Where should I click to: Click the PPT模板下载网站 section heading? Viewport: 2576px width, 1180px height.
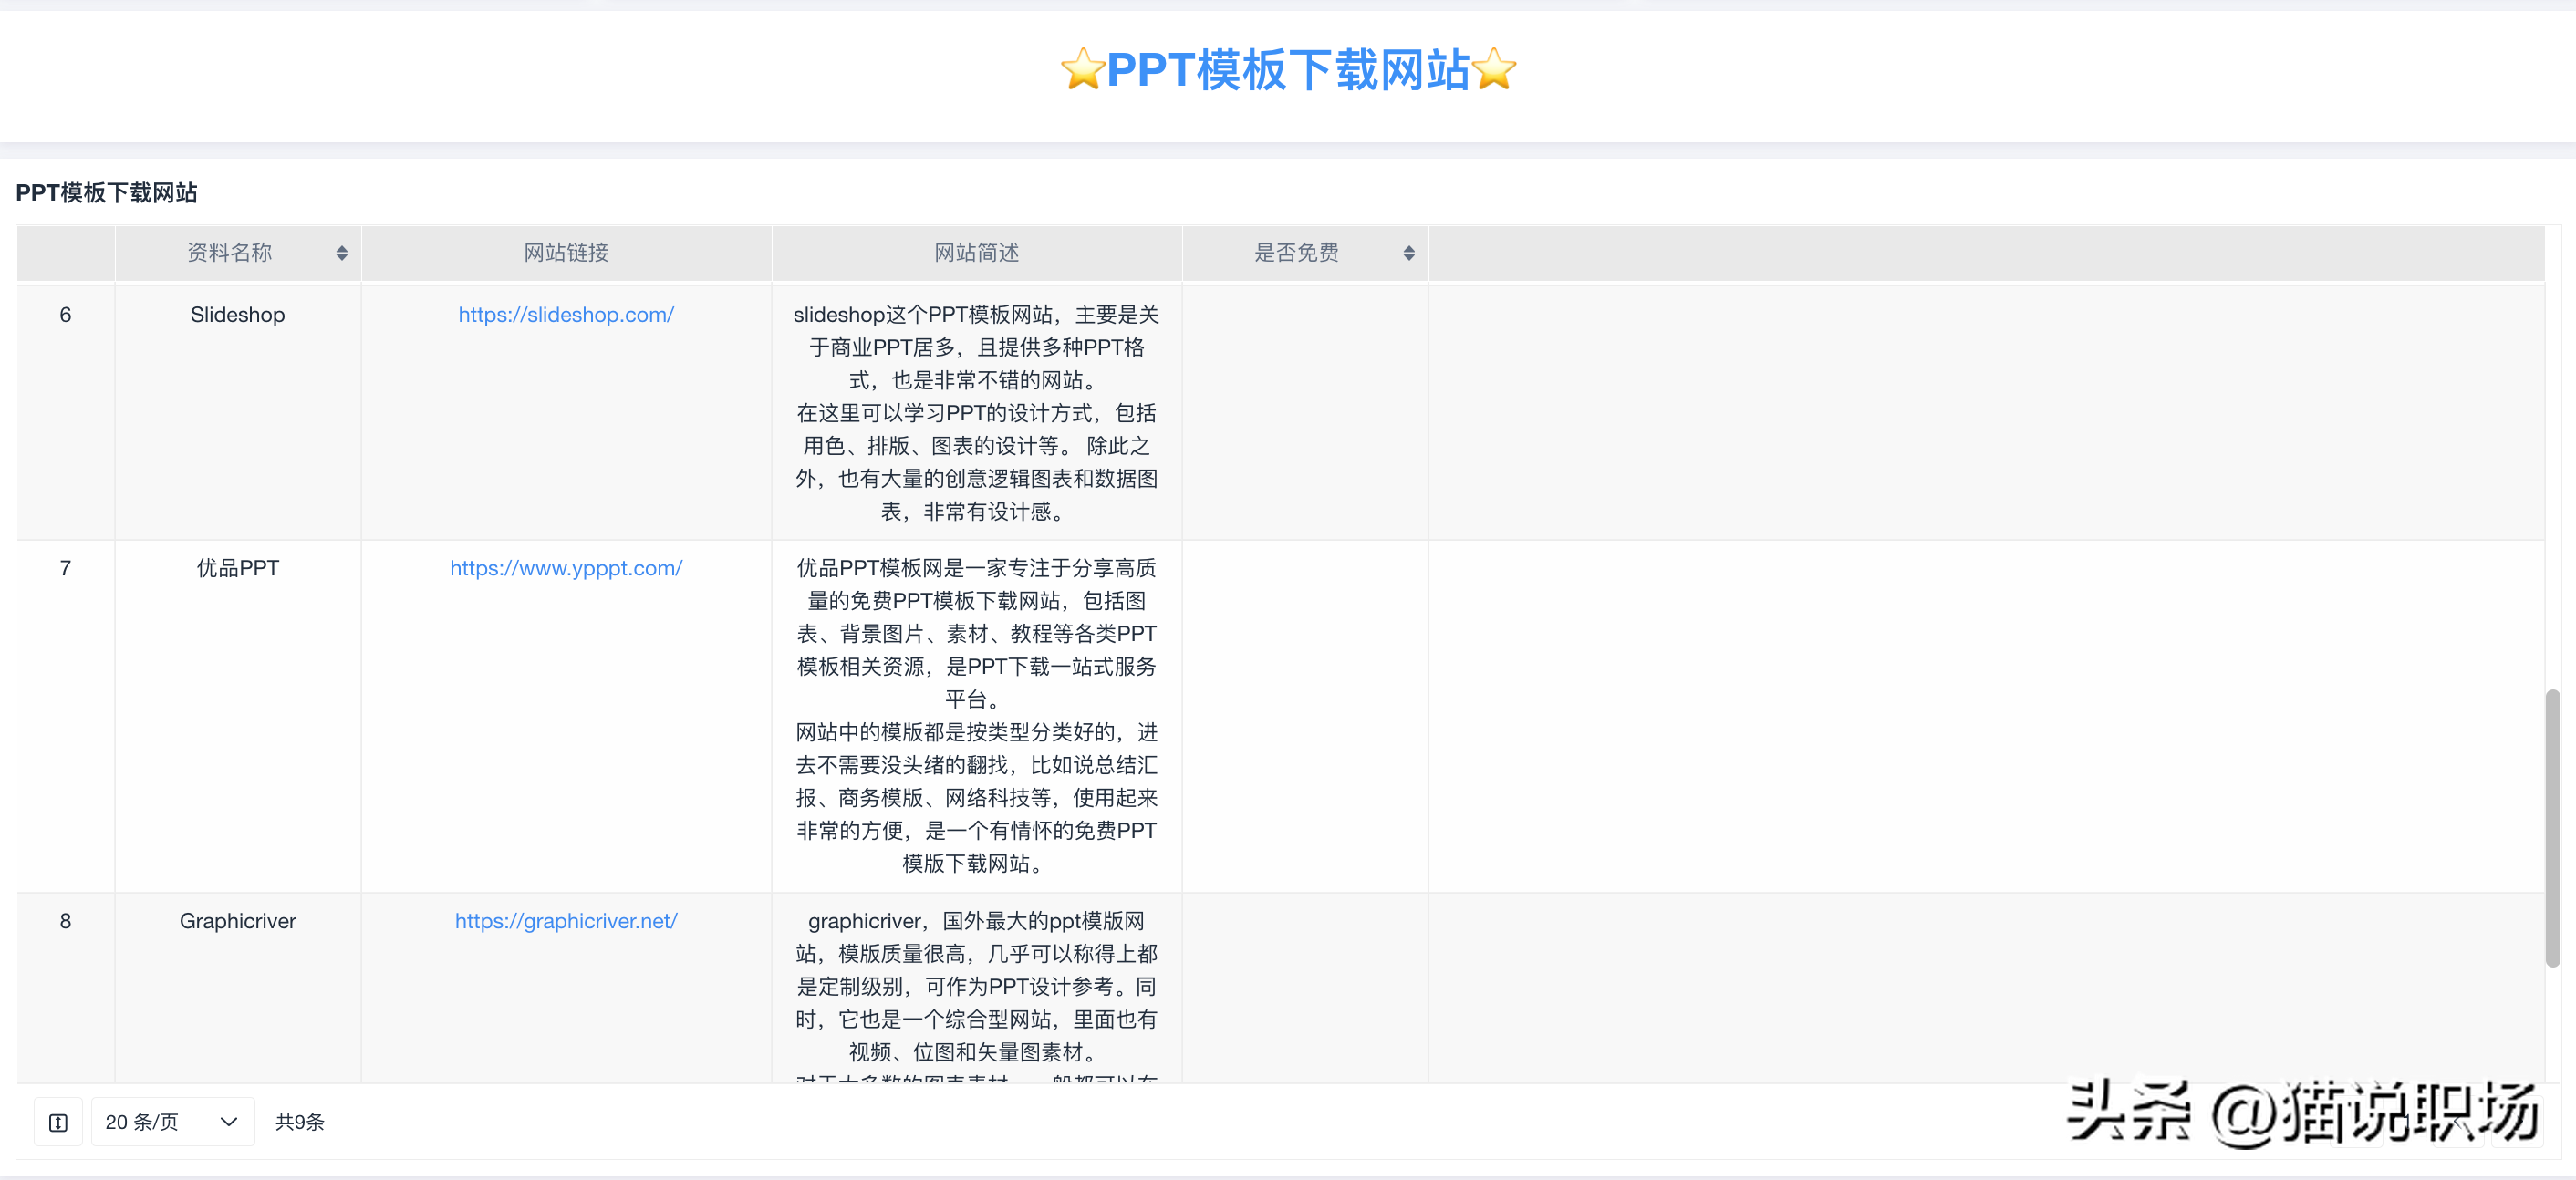[x=106, y=193]
